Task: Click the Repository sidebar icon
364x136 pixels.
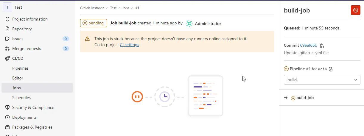Action: (x=7, y=29)
